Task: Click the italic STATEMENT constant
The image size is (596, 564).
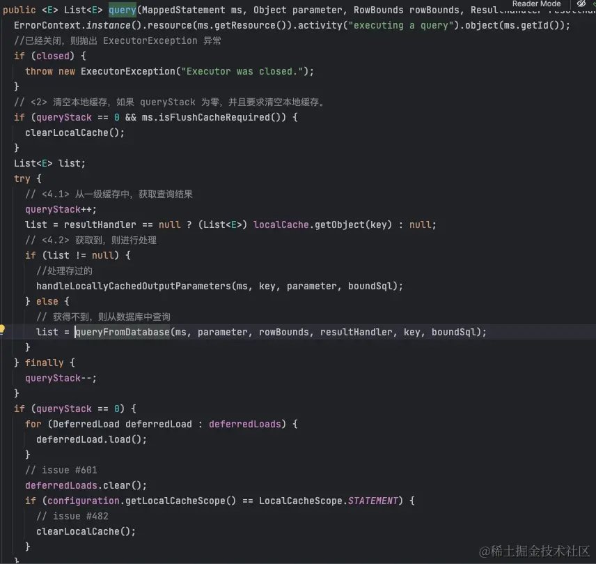Action: click(x=373, y=501)
